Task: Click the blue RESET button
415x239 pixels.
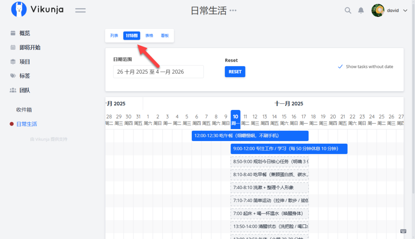Action: point(235,72)
